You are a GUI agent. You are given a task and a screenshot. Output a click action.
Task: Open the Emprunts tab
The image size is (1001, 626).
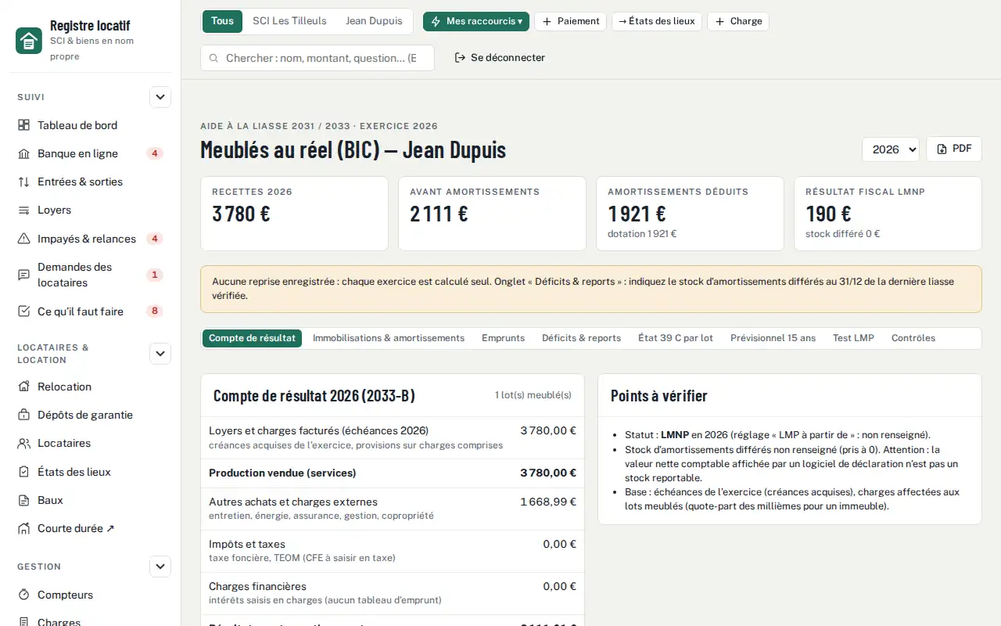tap(503, 338)
